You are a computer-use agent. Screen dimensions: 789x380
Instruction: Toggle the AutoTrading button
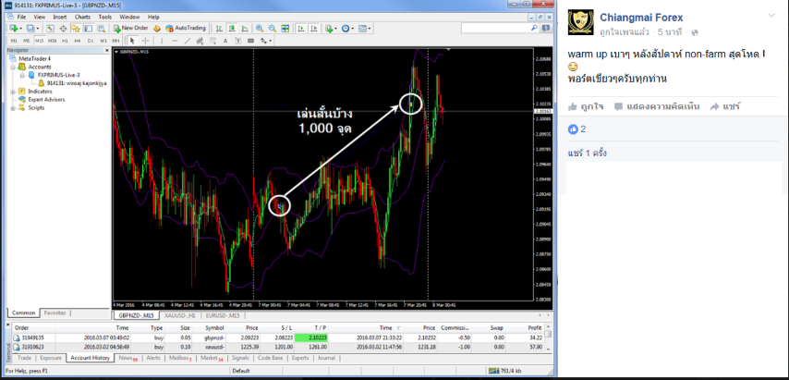(x=186, y=28)
